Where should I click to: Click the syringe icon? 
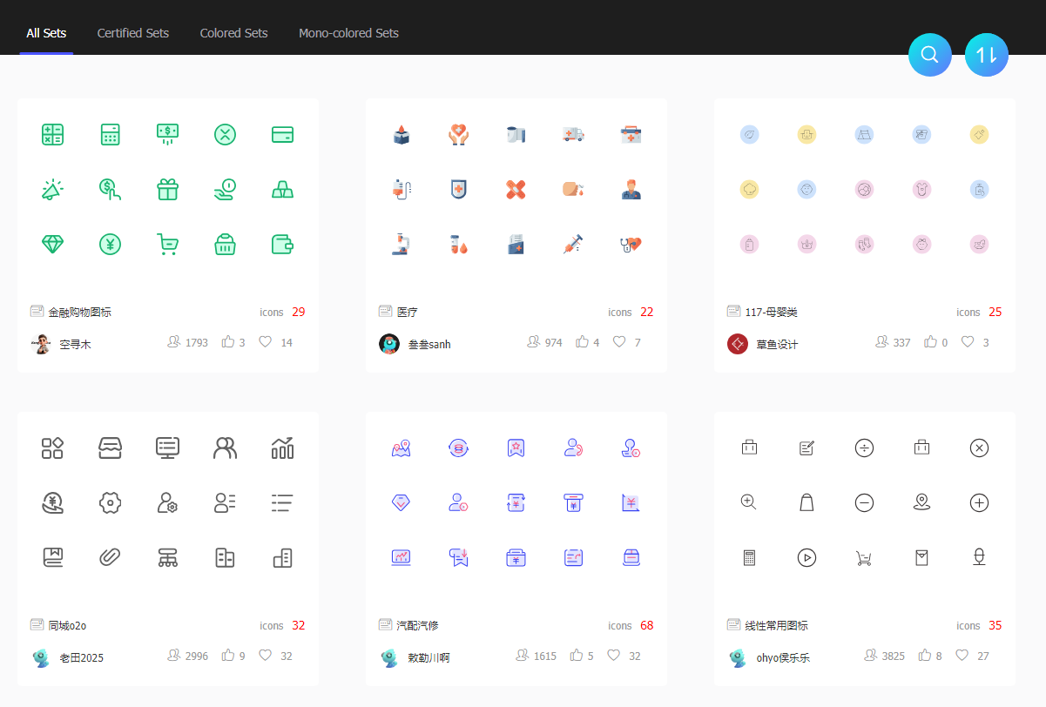pyautogui.click(x=574, y=245)
